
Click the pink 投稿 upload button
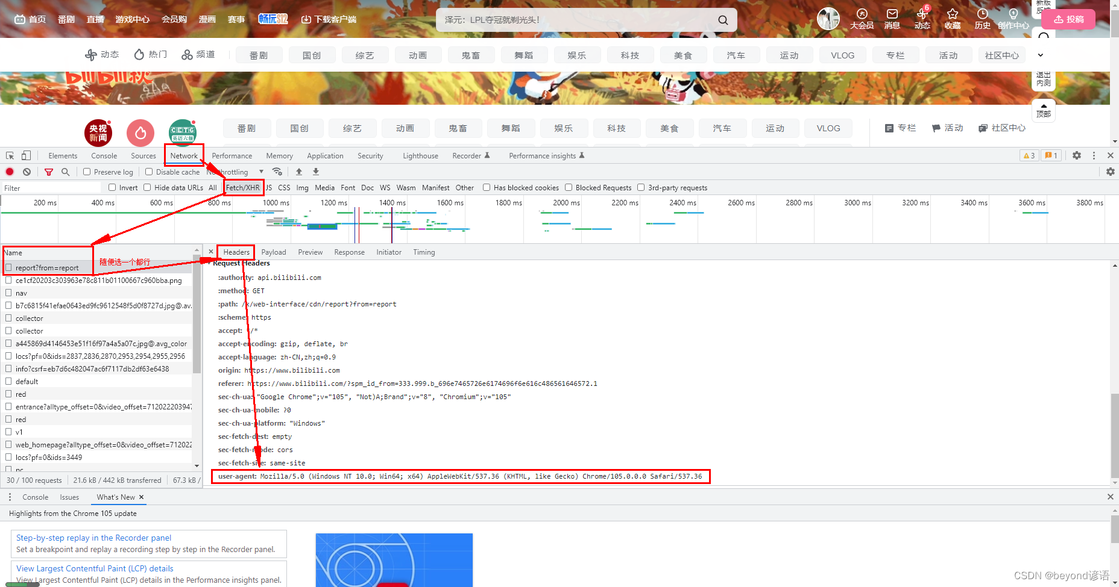click(x=1068, y=19)
